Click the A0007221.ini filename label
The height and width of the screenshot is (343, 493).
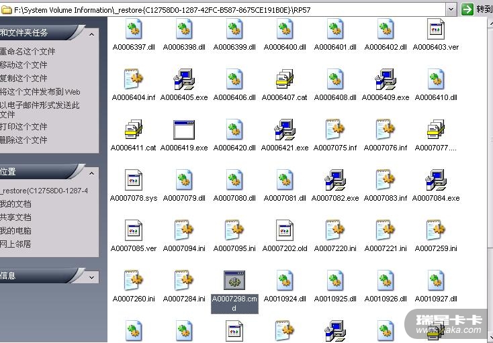386,248
